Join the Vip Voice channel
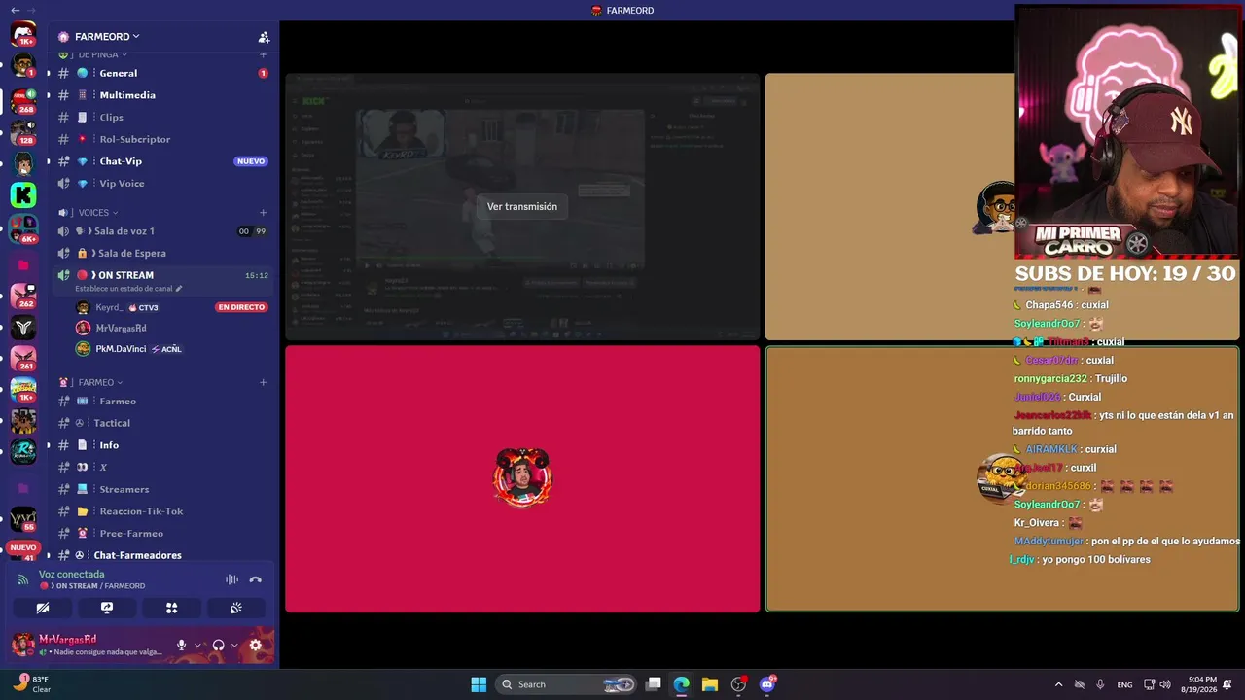 161,184
